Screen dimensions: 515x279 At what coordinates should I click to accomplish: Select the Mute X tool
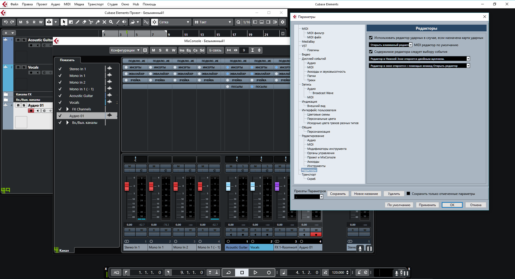(x=104, y=22)
